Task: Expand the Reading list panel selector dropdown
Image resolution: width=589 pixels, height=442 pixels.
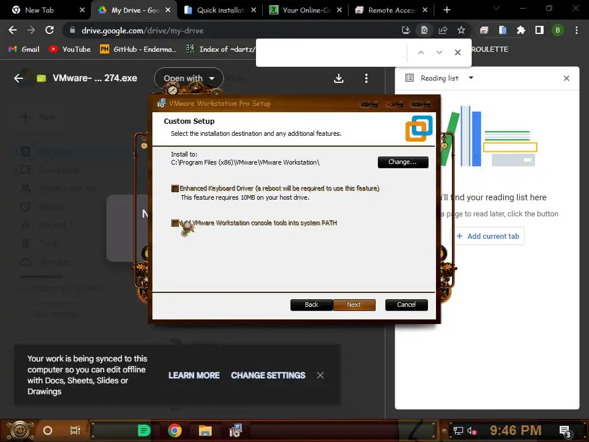Action: [x=471, y=78]
